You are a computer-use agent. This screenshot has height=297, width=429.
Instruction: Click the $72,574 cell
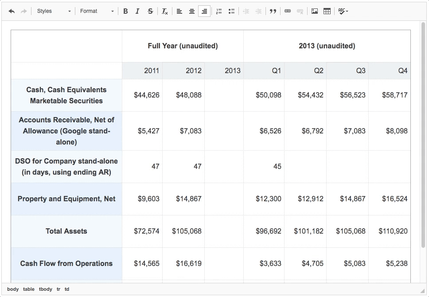(142, 231)
